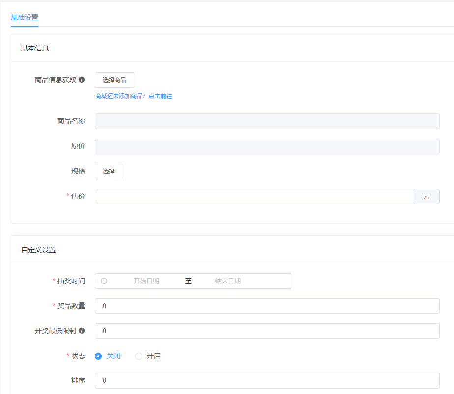Click info icon beside 商品信息获取
This screenshot has height=394, width=454.
(82, 80)
